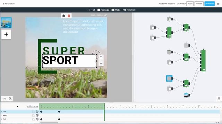Add a Transition from toolbar

(129, 10)
